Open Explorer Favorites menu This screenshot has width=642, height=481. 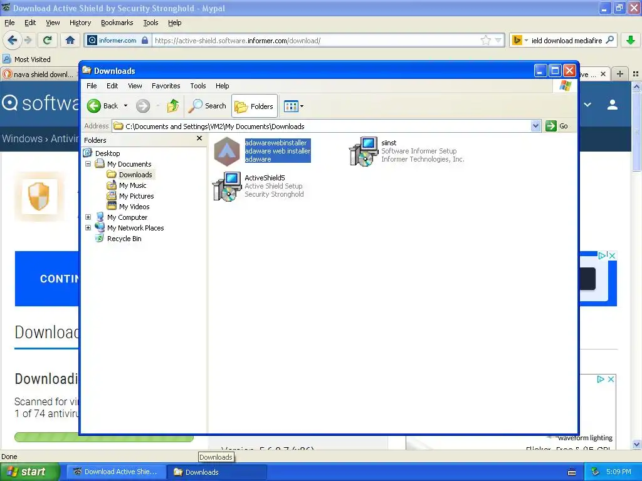(166, 86)
